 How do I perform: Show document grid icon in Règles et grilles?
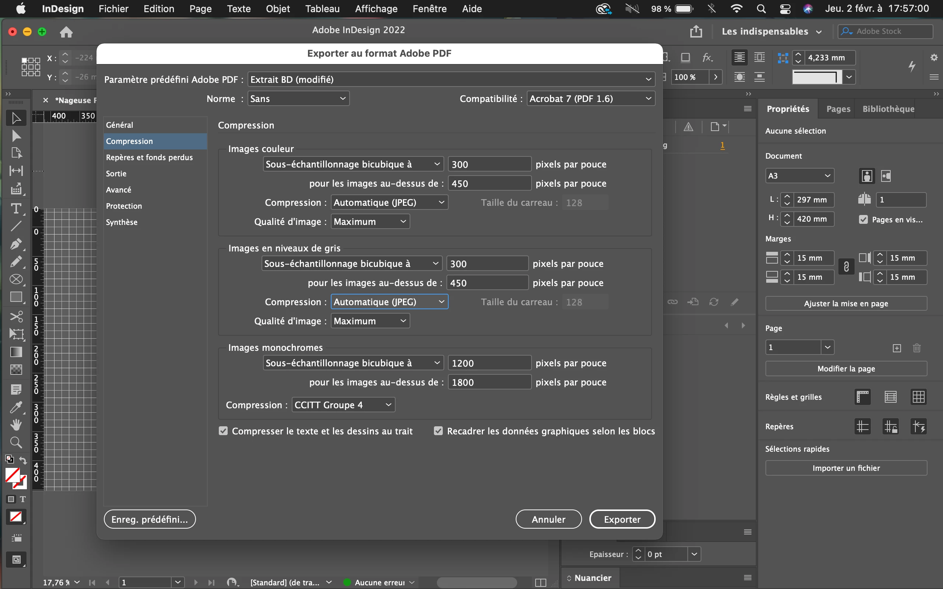click(918, 397)
